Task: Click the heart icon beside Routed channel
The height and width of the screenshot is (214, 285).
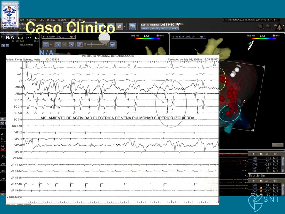Action: pyautogui.click(x=179, y=24)
